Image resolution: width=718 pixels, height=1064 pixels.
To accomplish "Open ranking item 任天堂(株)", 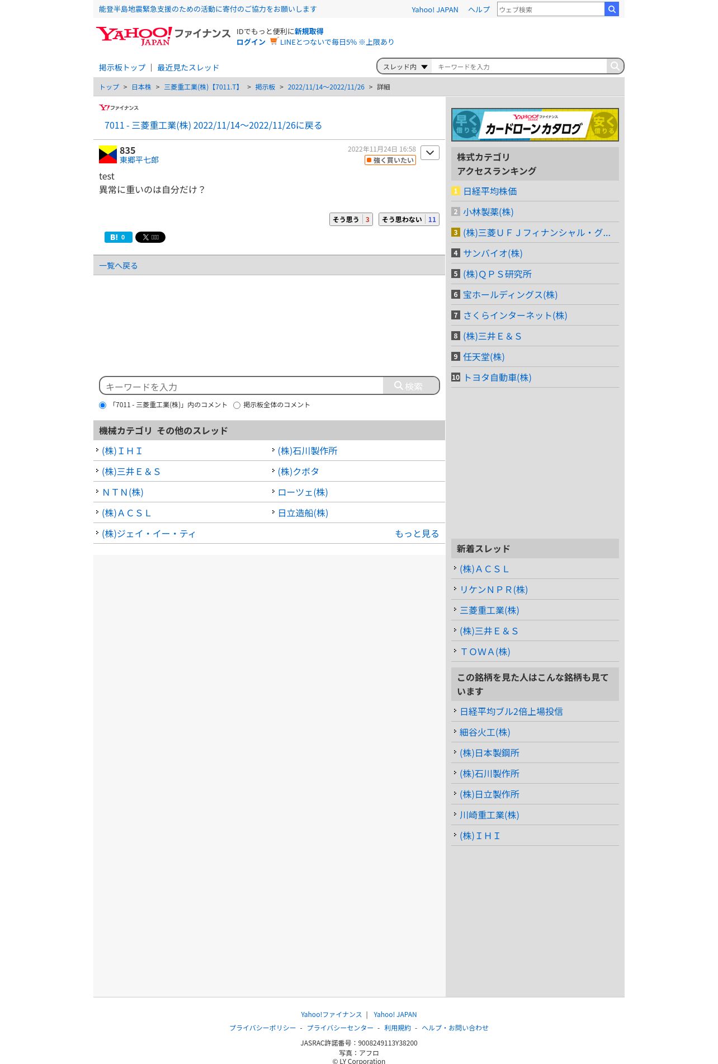I will coord(484,357).
